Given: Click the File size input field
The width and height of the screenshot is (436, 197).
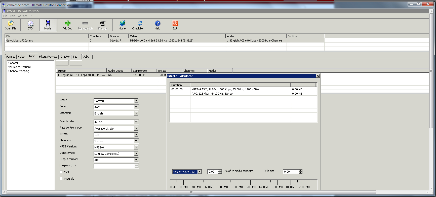Looking at the screenshot, I should tap(291, 172).
